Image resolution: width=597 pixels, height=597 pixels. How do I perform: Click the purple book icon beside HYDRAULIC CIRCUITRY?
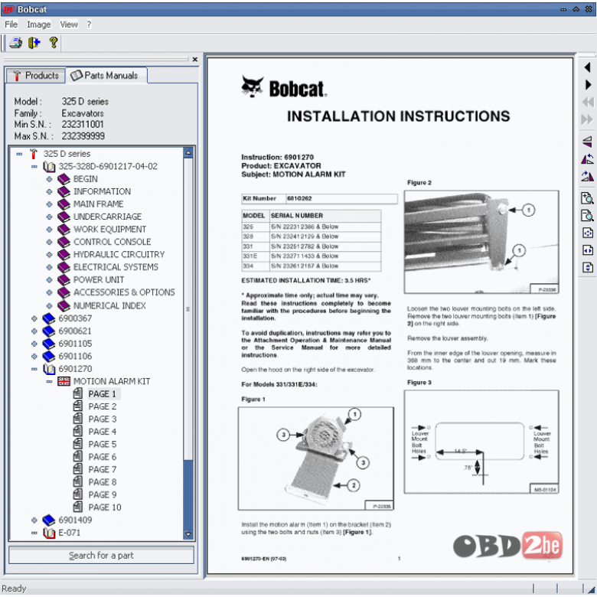(64, 254)
